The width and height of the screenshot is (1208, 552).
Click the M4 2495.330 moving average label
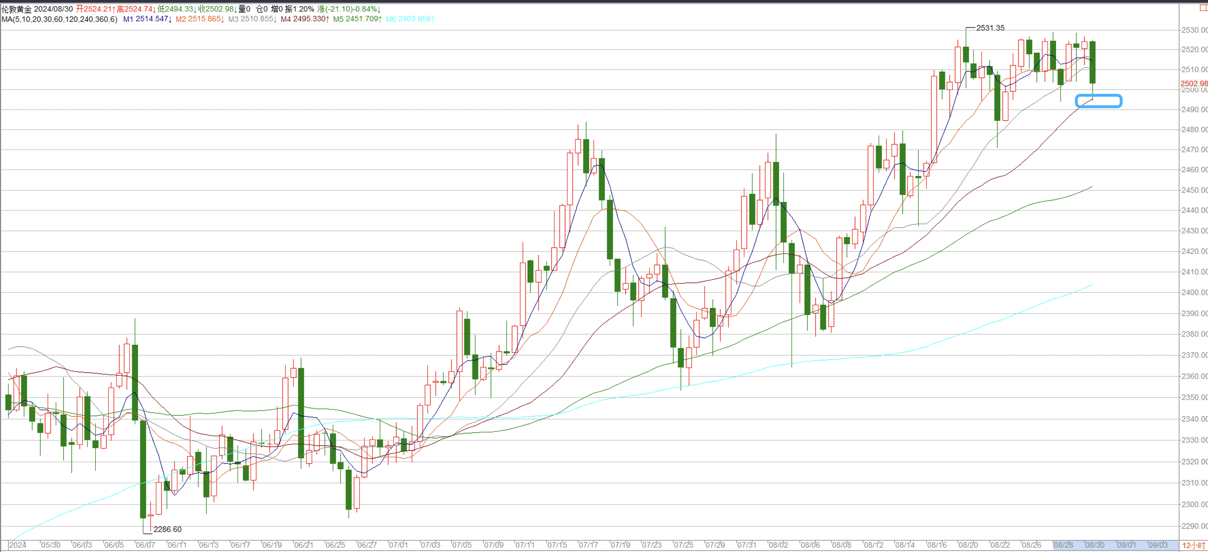[x=305, y=19]
